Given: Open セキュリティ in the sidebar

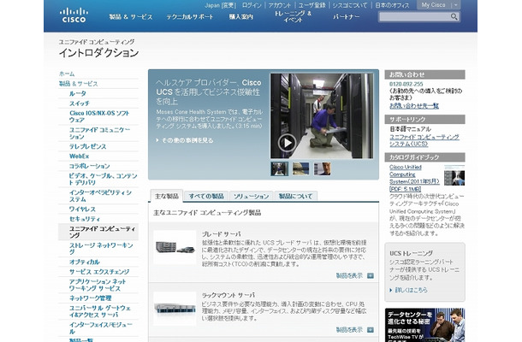Looking at the screenshot, I should [84, 219].
